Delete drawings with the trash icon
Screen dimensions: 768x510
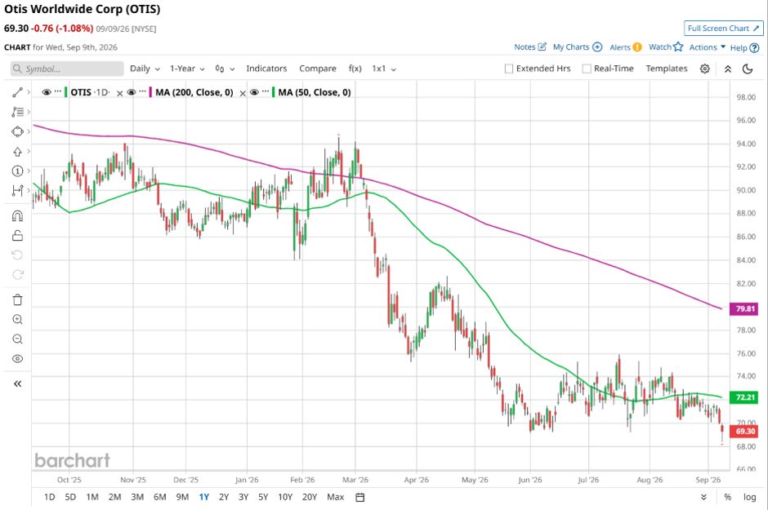18,299
